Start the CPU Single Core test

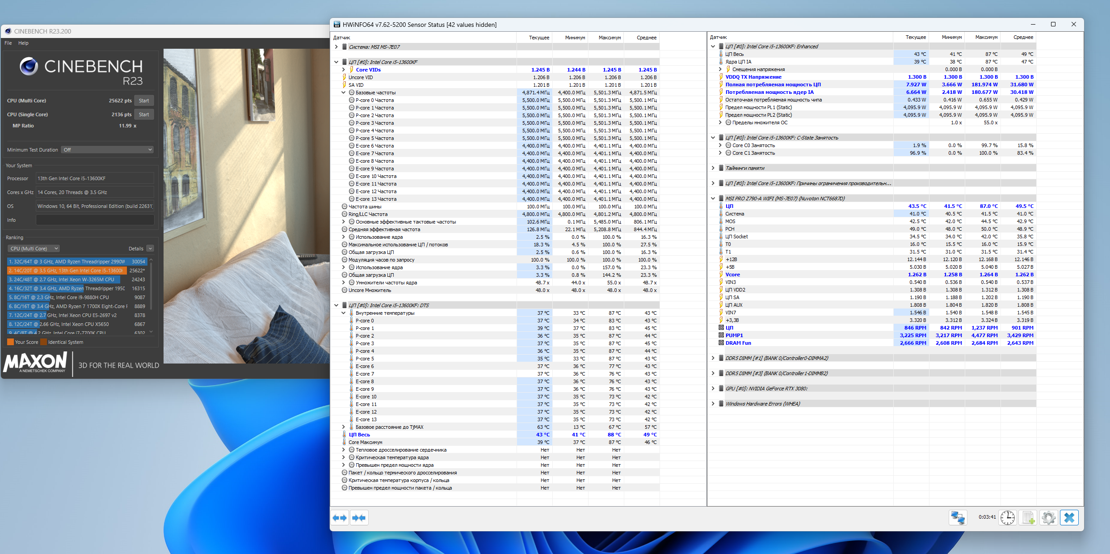[x=144, y=114]
